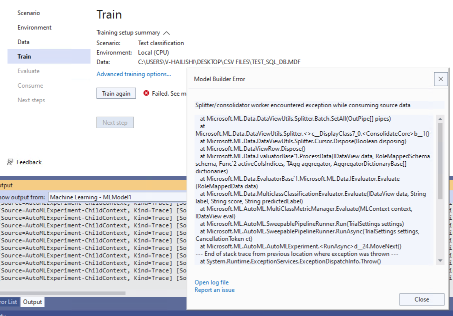Click the scroll-up arrow in the error dialog
This screenshot has width=453, height=316.
coord(440,119)
